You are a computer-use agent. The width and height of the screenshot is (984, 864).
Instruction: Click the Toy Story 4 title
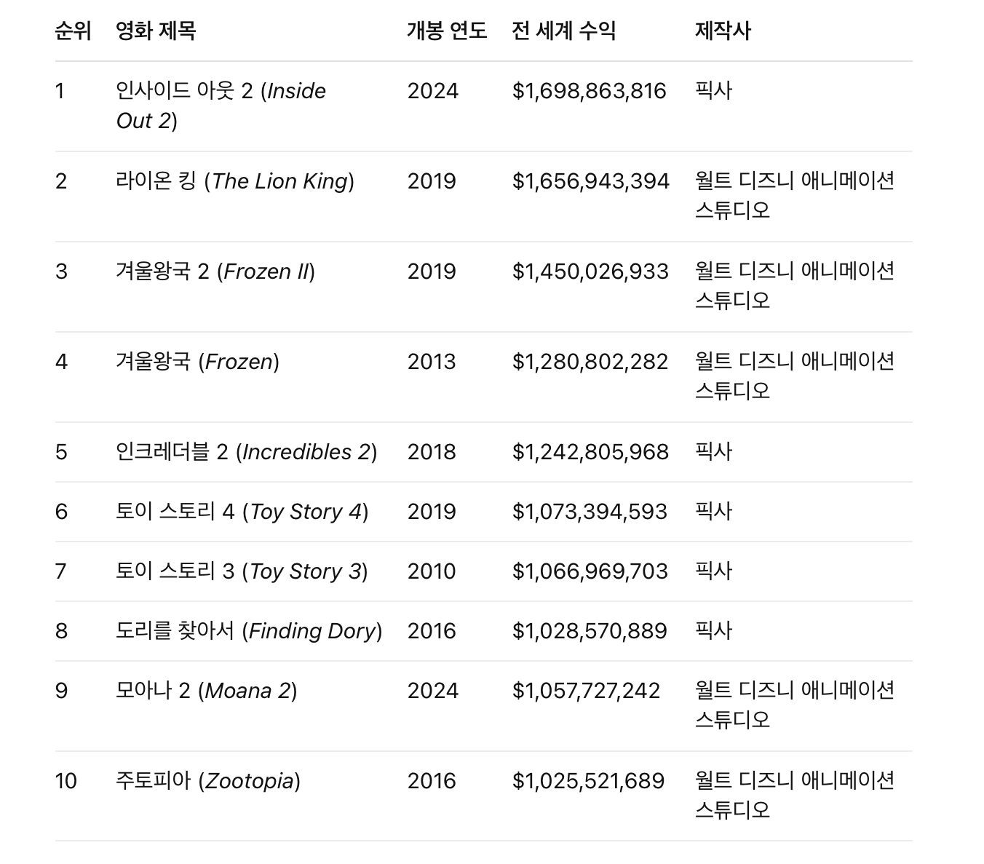[242, 512]
